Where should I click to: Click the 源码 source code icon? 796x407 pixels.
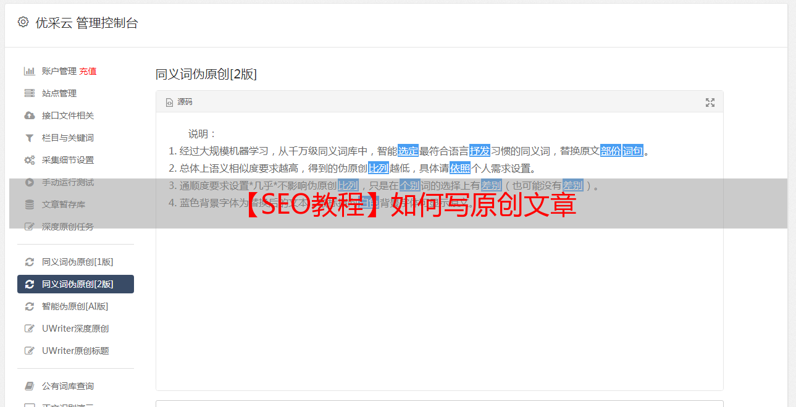tap(169, 103)
